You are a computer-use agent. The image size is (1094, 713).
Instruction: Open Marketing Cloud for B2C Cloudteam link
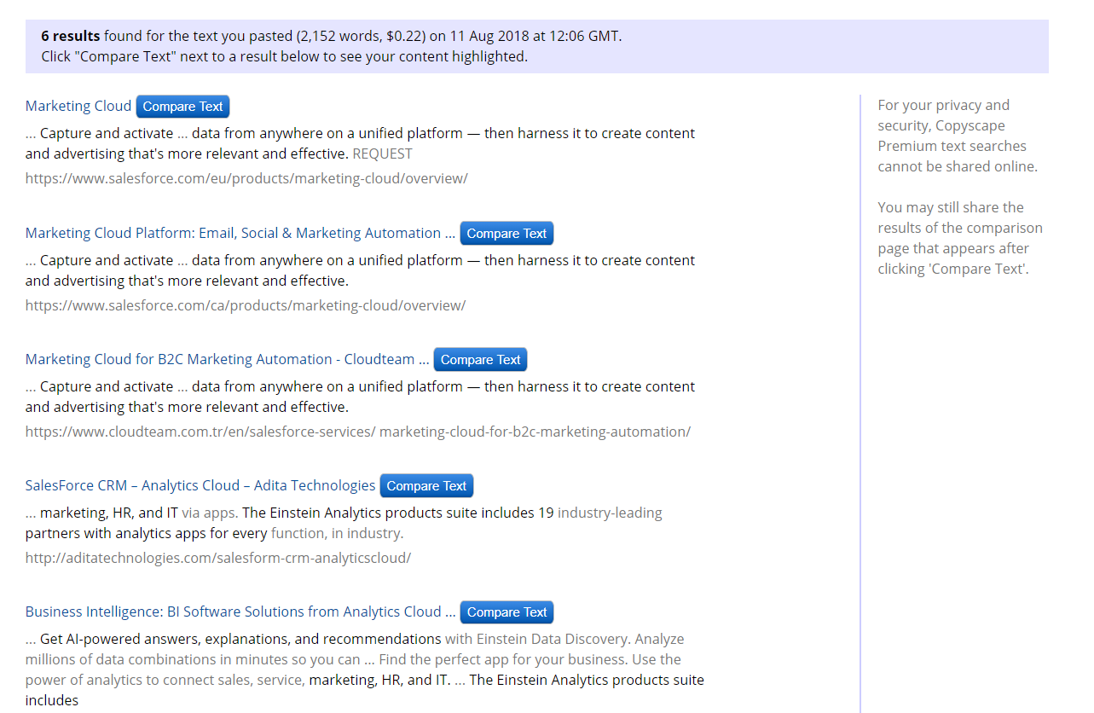(228, 359)
